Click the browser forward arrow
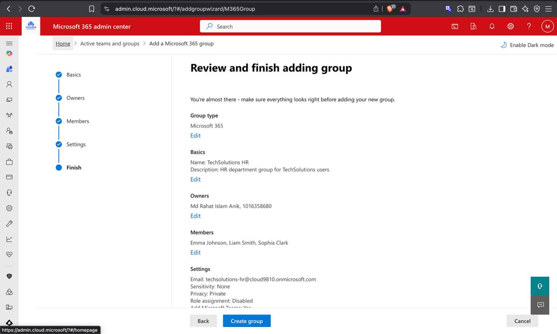Viewport: 557px width, 334px height. tap(20, 8)
